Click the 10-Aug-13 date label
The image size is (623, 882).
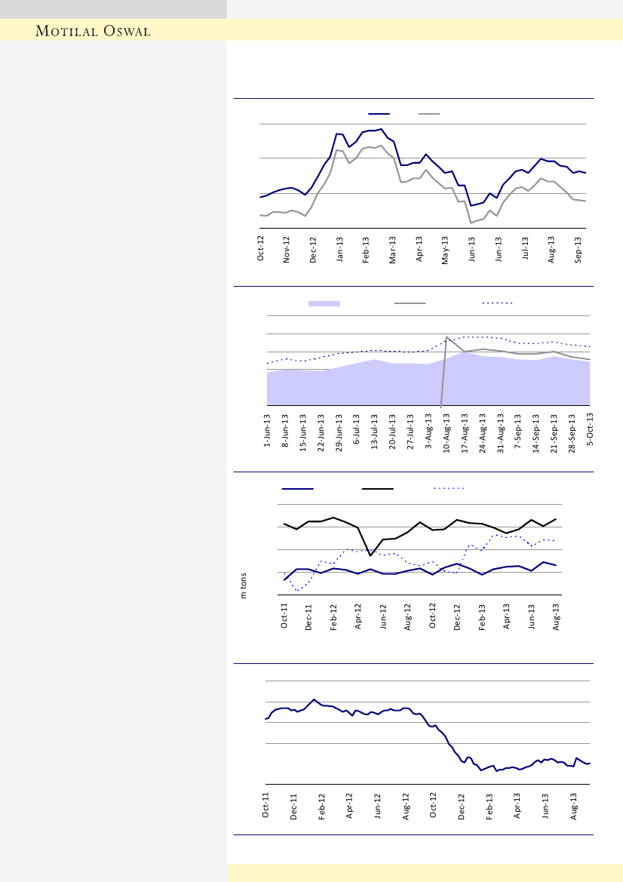pos(447,431)
